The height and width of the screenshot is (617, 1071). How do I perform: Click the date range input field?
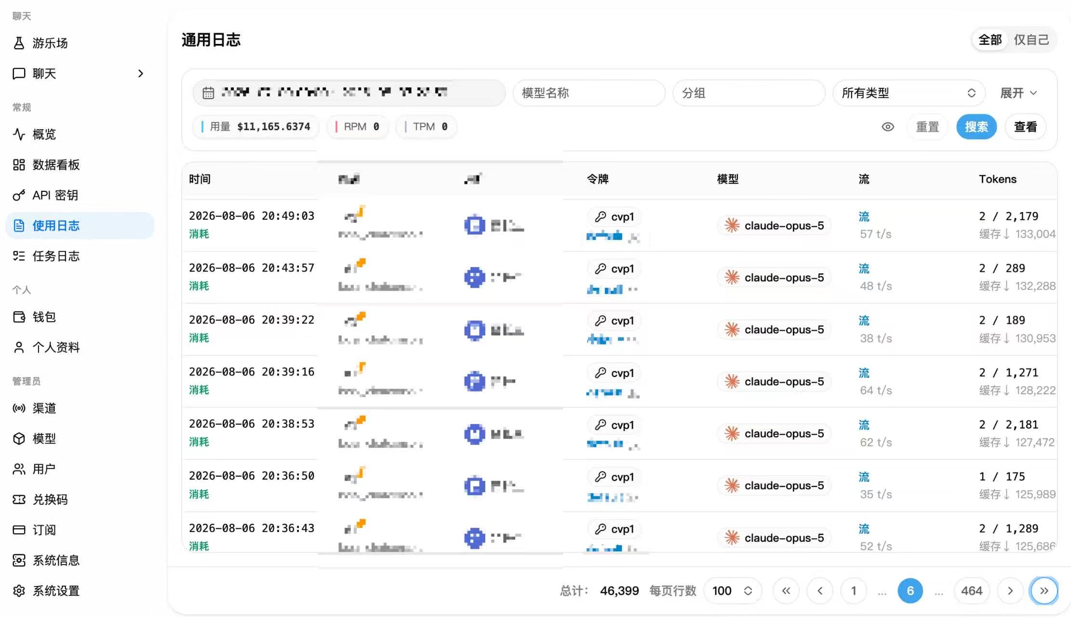coord(349,93)
